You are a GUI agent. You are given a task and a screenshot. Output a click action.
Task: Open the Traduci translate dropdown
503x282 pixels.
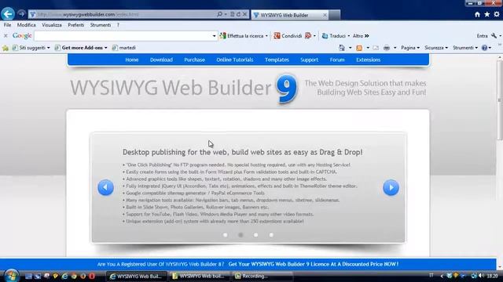pos(336,36)
